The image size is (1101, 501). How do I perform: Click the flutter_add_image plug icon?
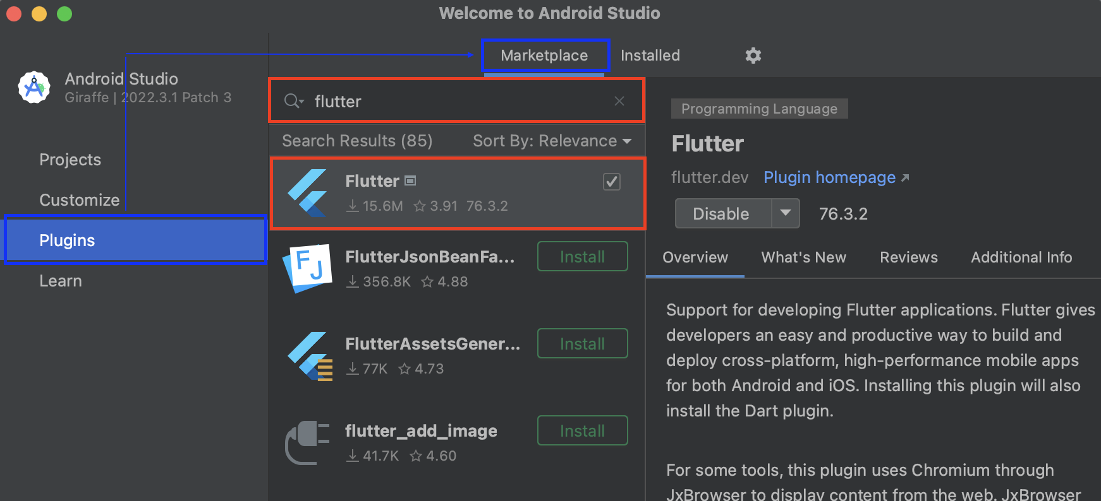coord(308,442)
